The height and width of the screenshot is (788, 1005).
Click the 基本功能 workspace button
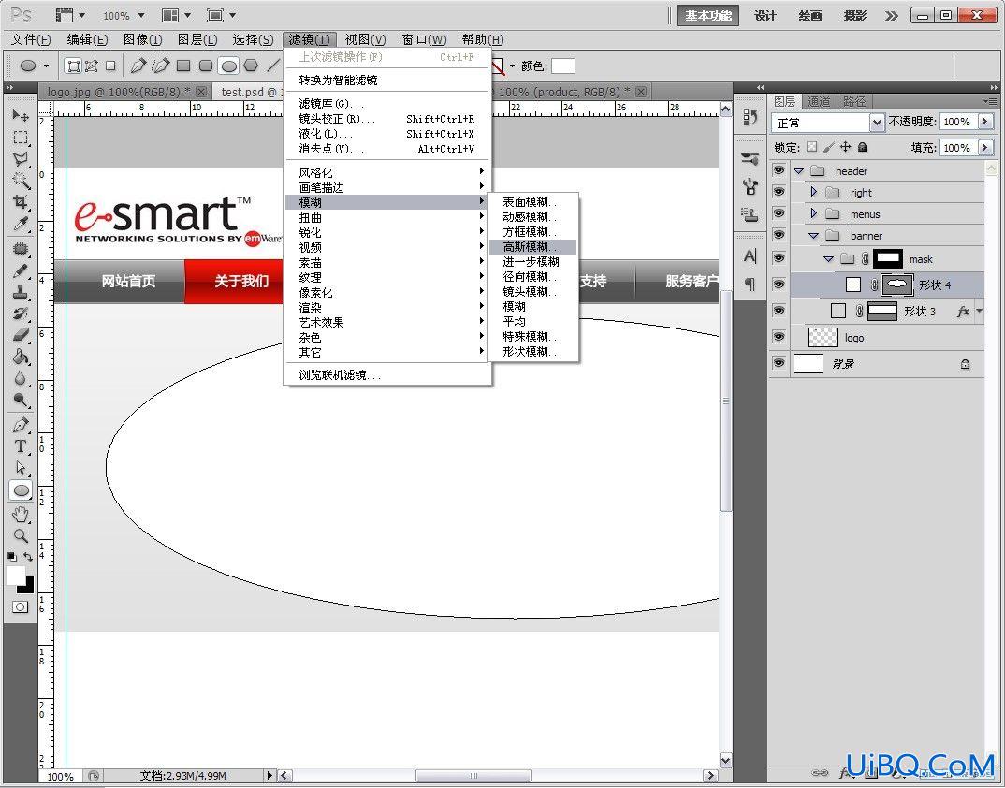click(x=708, y=15)
